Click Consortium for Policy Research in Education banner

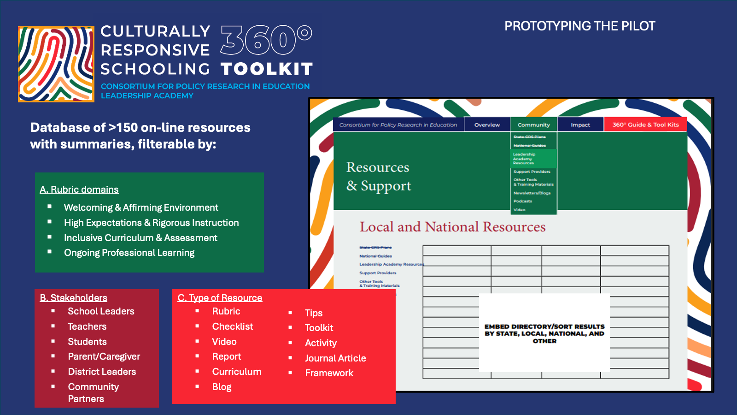click(398, 125)
